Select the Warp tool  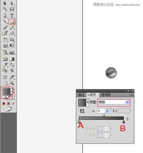point(5,45)
